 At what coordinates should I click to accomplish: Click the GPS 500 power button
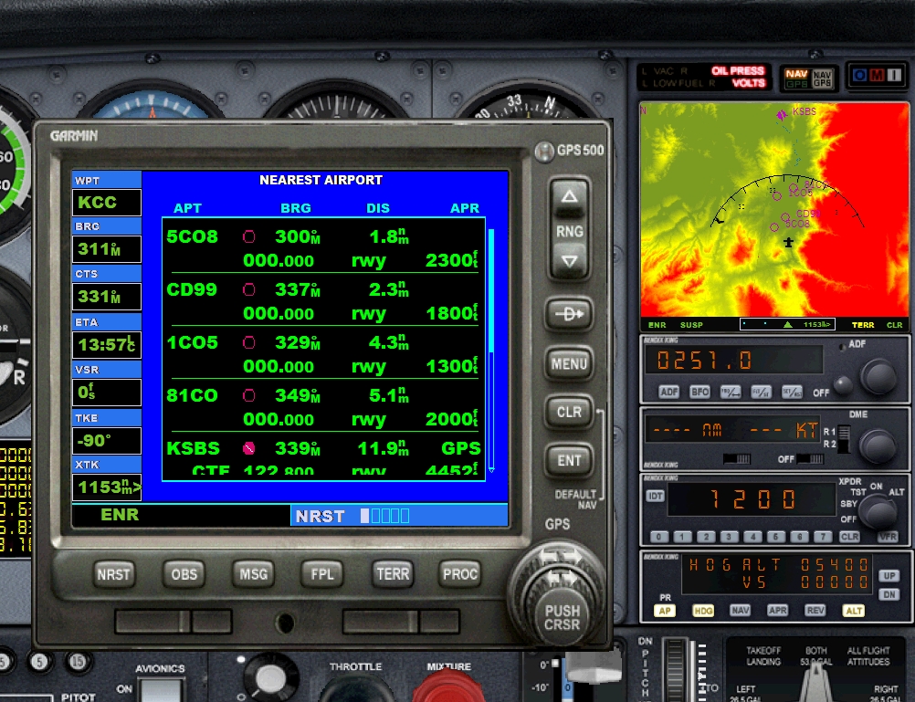click(544, 152)
